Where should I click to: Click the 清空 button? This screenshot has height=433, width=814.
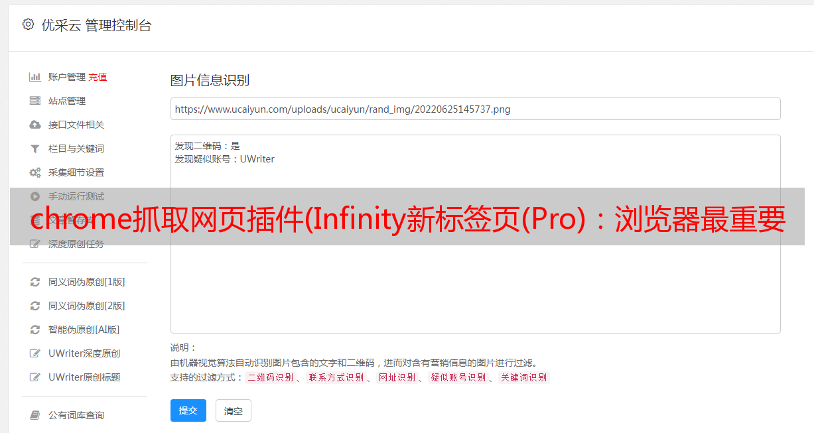click(x=234, y=410)
